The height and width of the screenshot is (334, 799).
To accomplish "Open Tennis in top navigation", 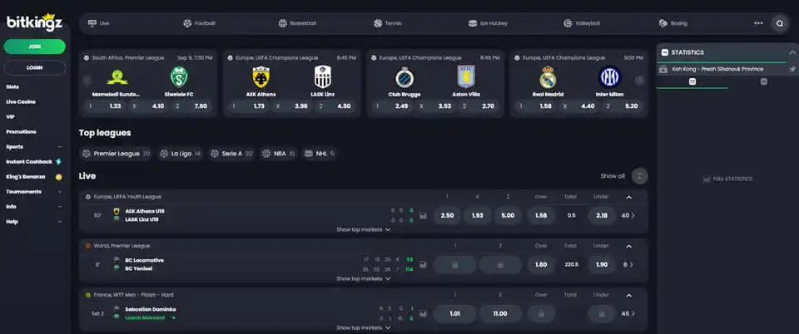I will point(387,23).
